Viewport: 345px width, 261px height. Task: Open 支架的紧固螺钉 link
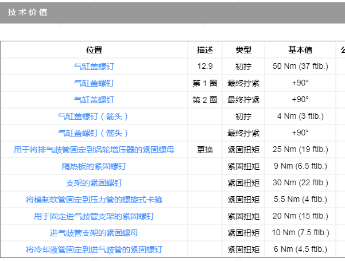point(94,183)
